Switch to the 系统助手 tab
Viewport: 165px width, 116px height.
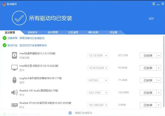pos(32,32)
